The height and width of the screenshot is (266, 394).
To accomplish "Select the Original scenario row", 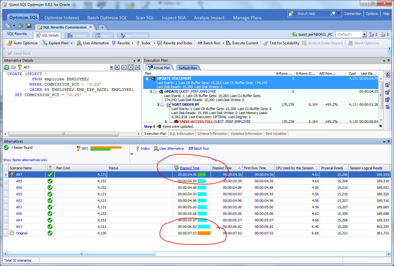I will pos(197,233).
